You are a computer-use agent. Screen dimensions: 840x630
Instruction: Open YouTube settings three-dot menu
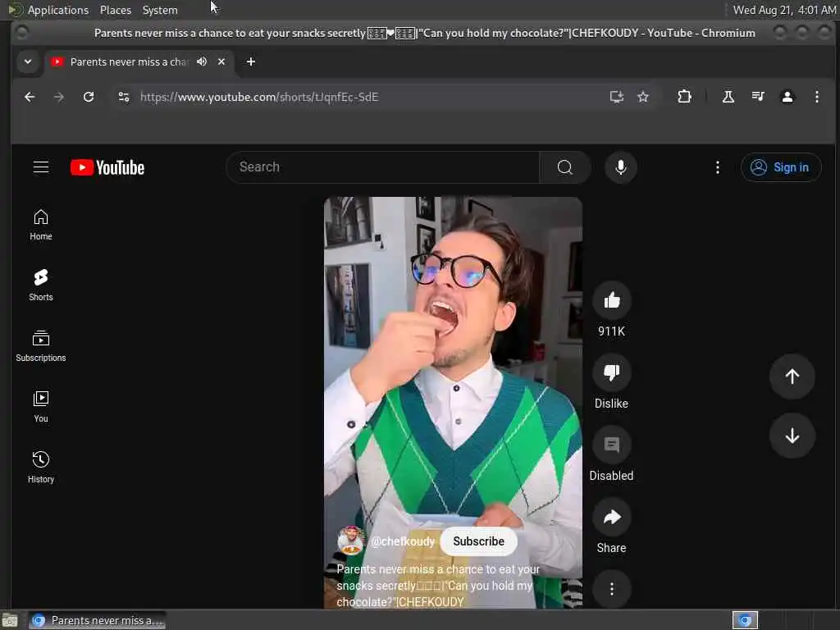[717, 167]
